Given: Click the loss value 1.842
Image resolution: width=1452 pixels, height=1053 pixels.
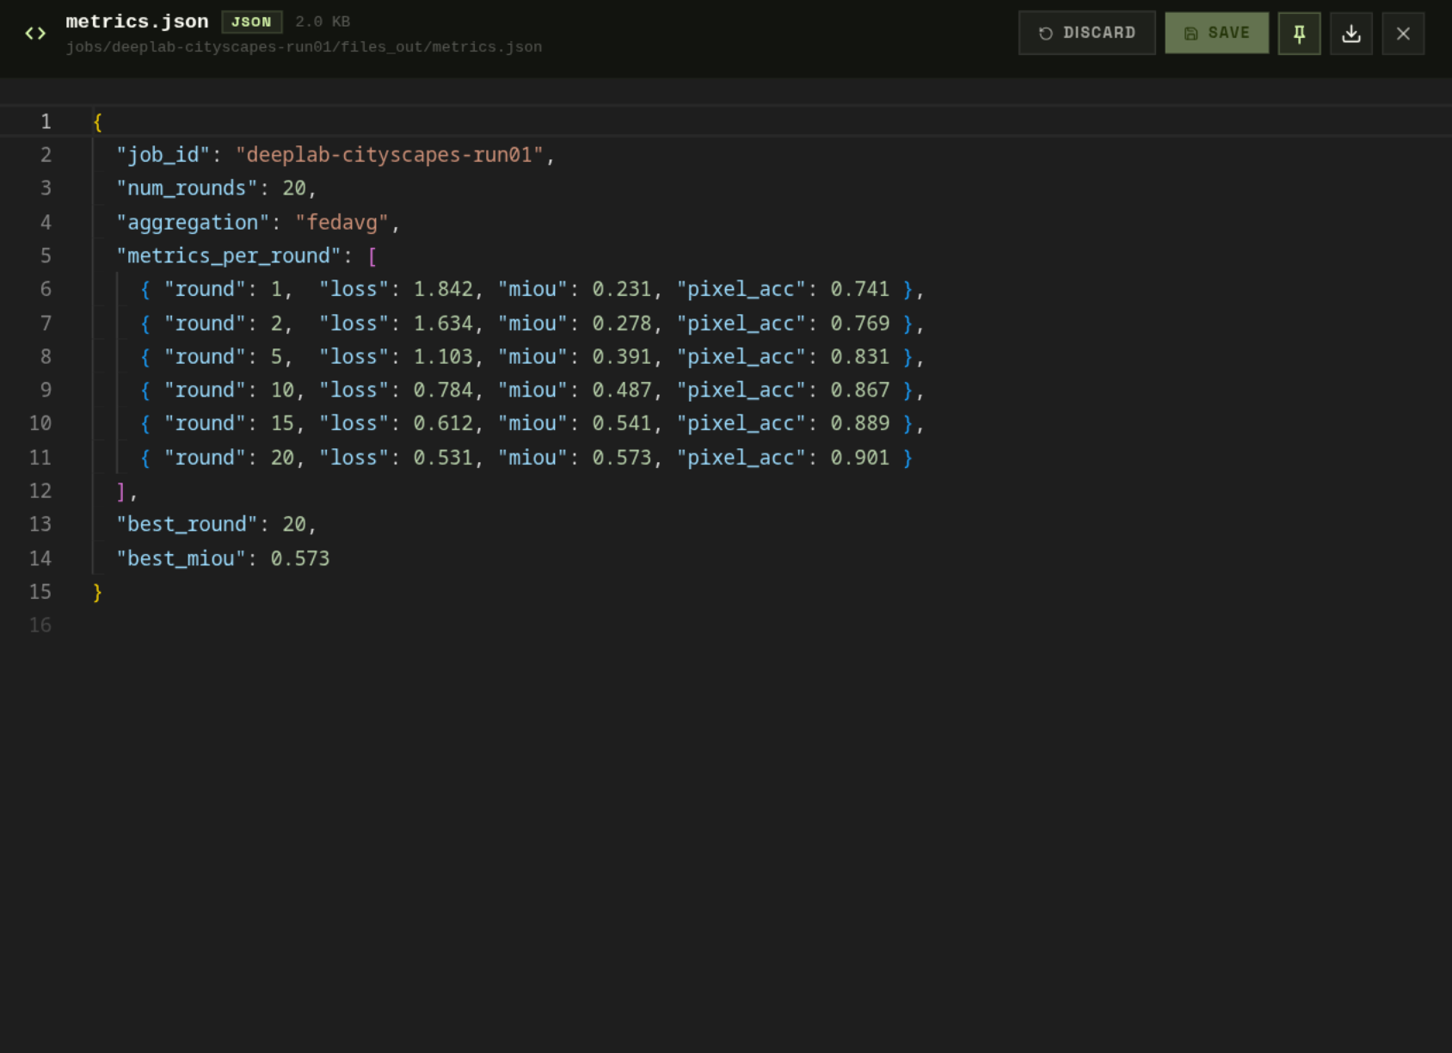Looking at the screenshot, I should [x=443, y=289].
